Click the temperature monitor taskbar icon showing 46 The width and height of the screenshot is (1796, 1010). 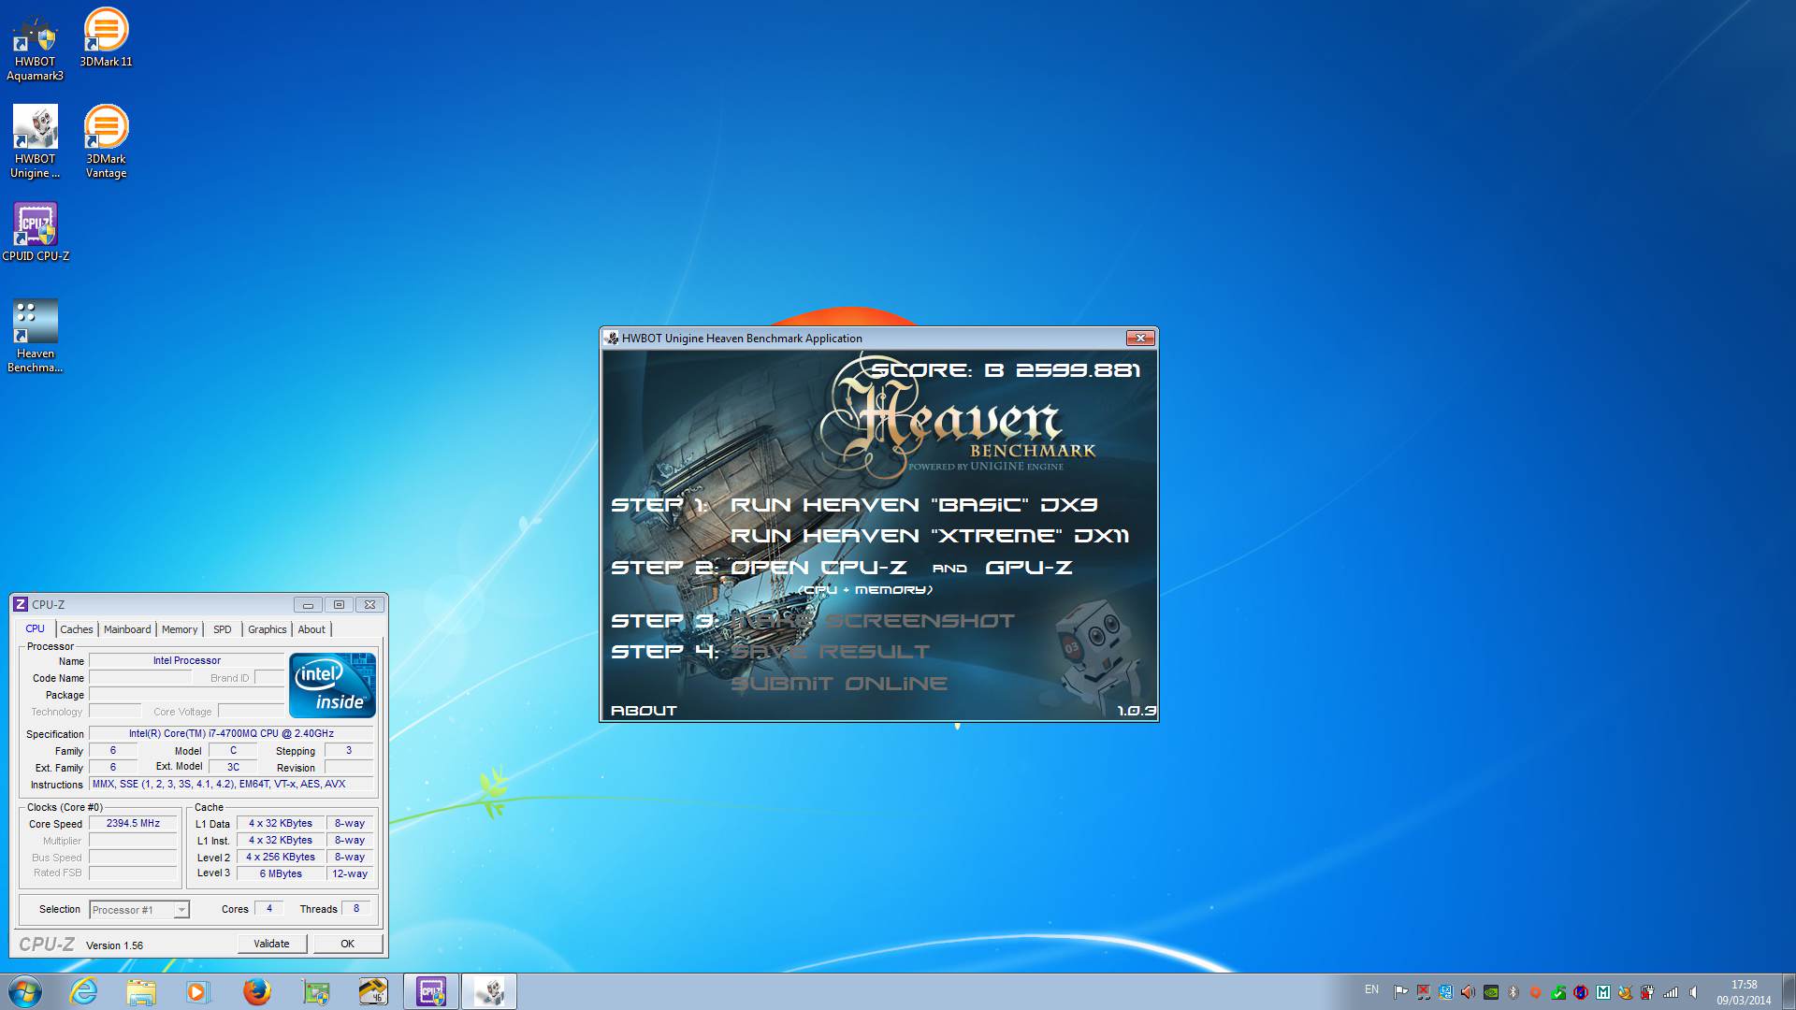[373, 991]
